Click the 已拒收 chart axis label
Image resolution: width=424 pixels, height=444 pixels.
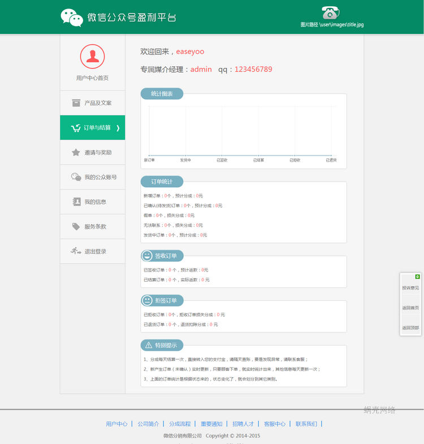tap(295, 160)
